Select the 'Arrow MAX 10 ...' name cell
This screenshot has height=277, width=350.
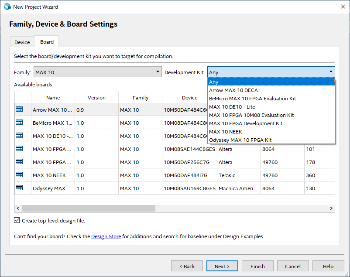pyautogui.click(x=53, y=109)
